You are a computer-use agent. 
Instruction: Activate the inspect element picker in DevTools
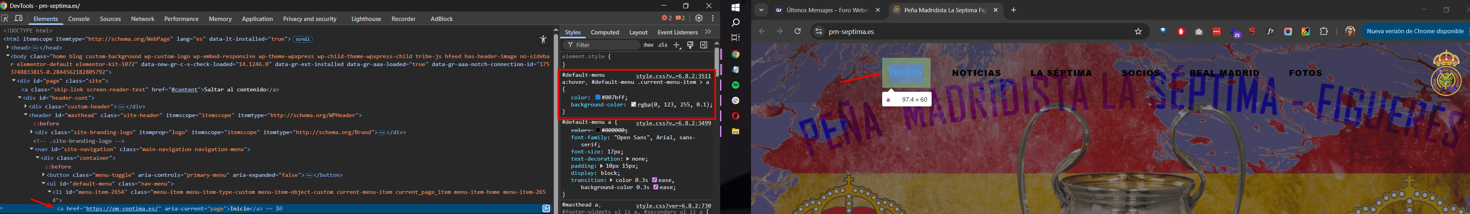[5, 19]
